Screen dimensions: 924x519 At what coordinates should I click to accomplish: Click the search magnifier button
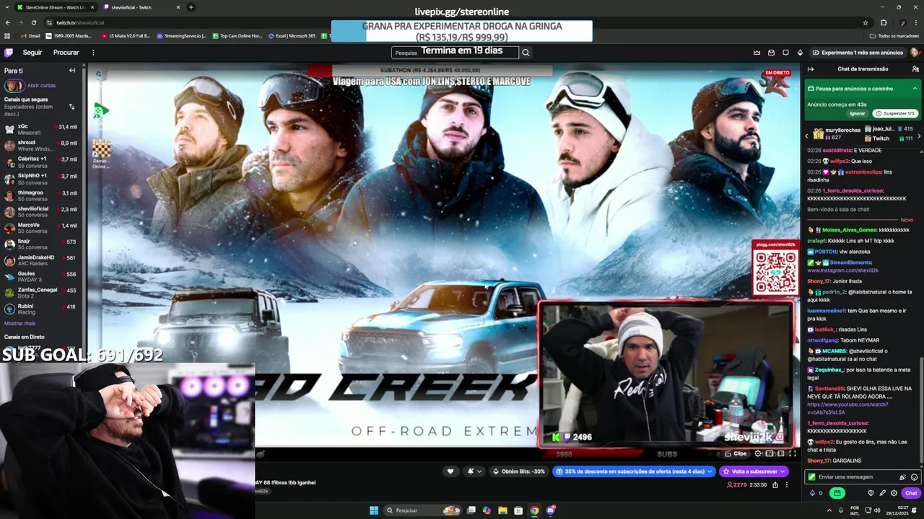point(526,53)
